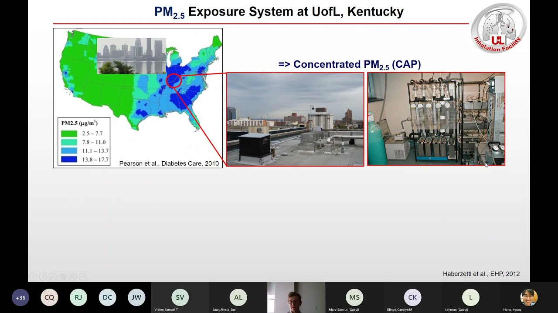The height and width of the screenshot is (313, 558).
Task: Select the JW participant avatar
Action: (136, 298)
